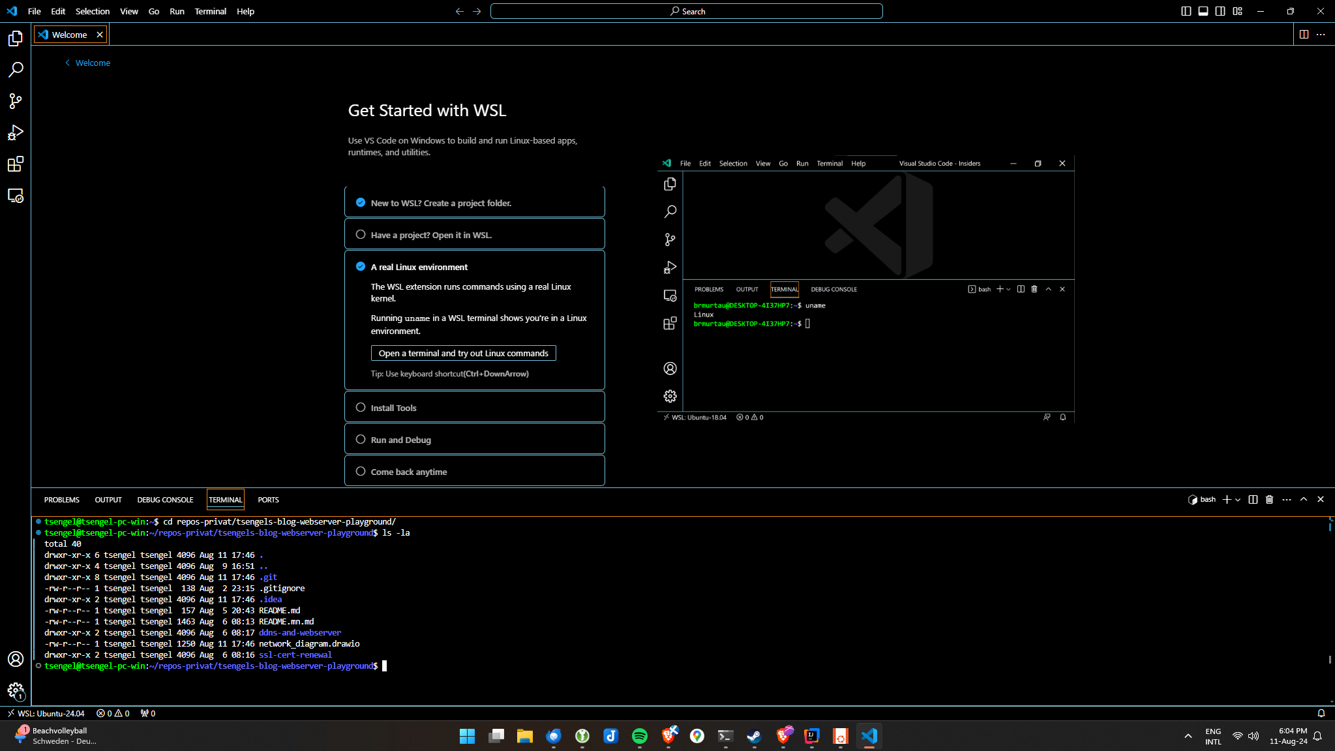Expand the 'Run and Debug' section

[x=475, y=439]
